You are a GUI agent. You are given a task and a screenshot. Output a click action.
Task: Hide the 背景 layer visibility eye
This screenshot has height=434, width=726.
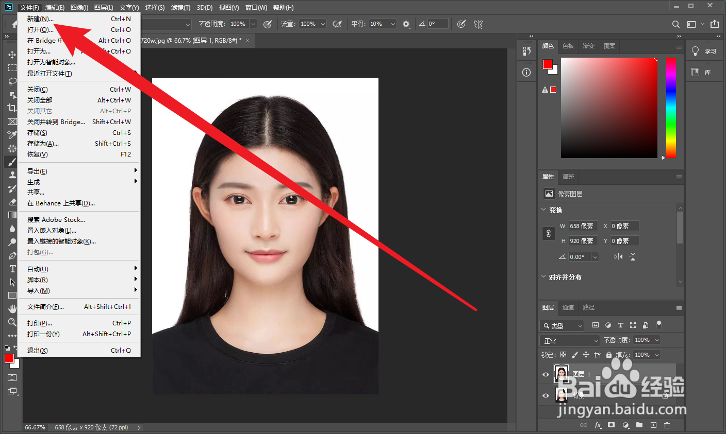pos(546,395)
